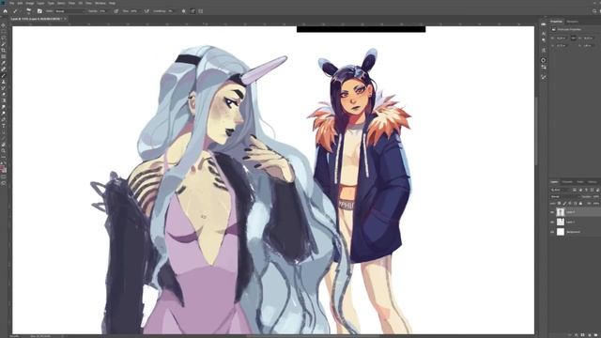Screen dimensions: 601x338
Task: Open the layer blend mode dropdown
Action: point(564,196)
